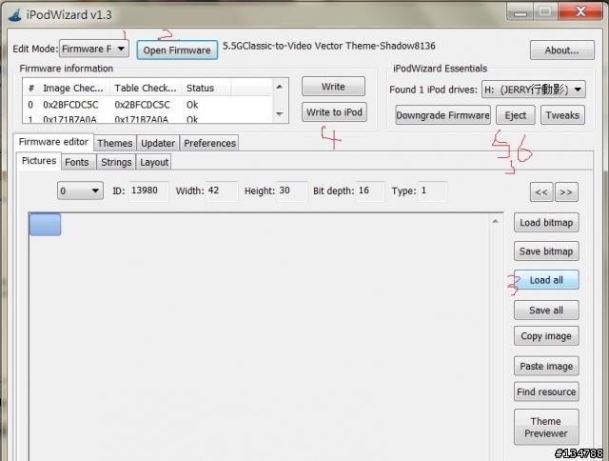Open the Tweaks options
Viewport: 609px width, 461px height.
(x=562, y=115)
